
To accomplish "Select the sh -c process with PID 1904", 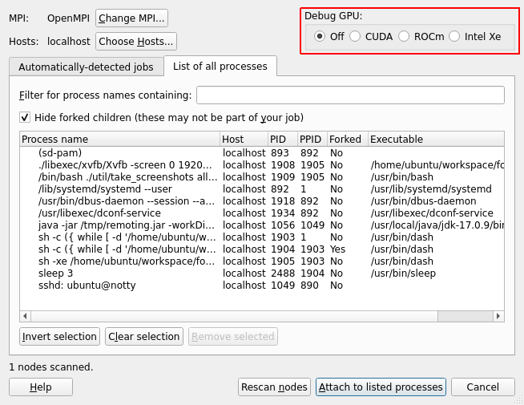I will 262,249.
